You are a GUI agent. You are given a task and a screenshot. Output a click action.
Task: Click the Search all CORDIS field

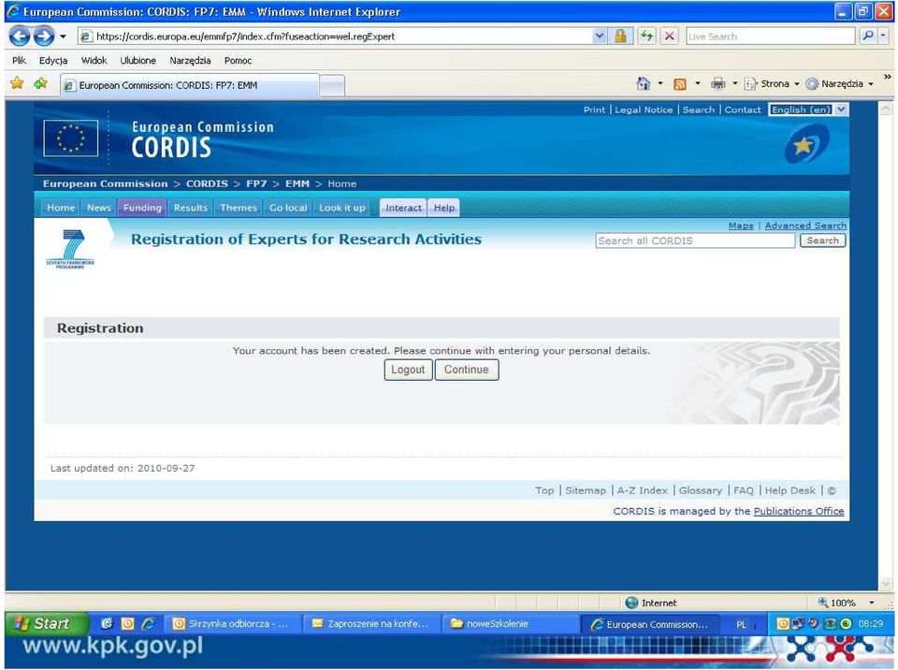695,240
